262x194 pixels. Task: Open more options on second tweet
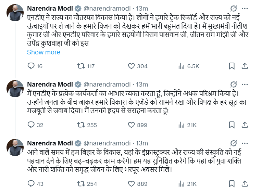coord(245,84)
